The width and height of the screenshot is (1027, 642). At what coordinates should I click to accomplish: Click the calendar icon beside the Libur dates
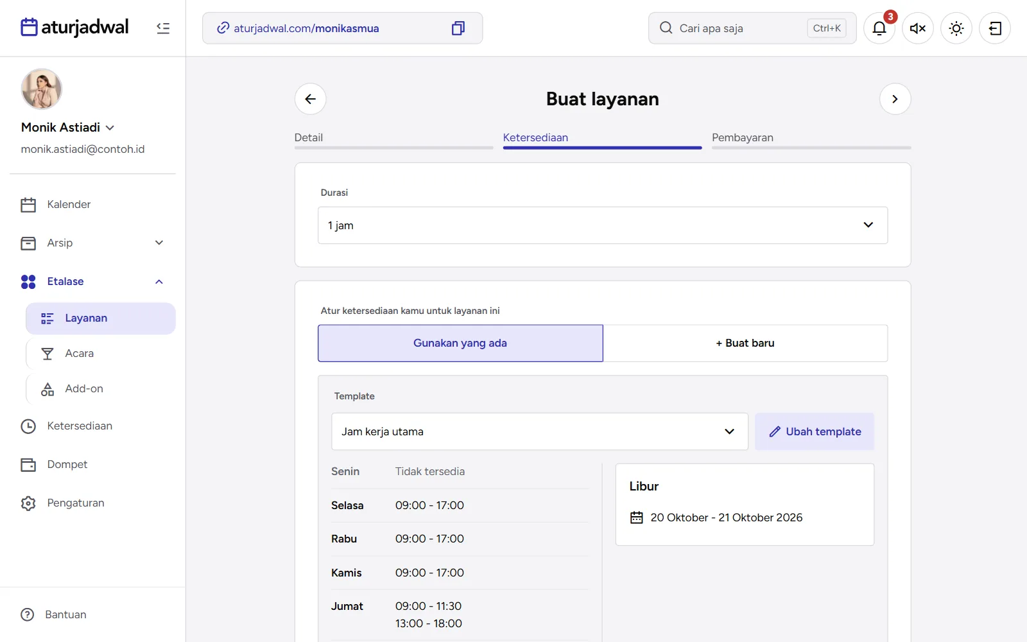[637, 517]
